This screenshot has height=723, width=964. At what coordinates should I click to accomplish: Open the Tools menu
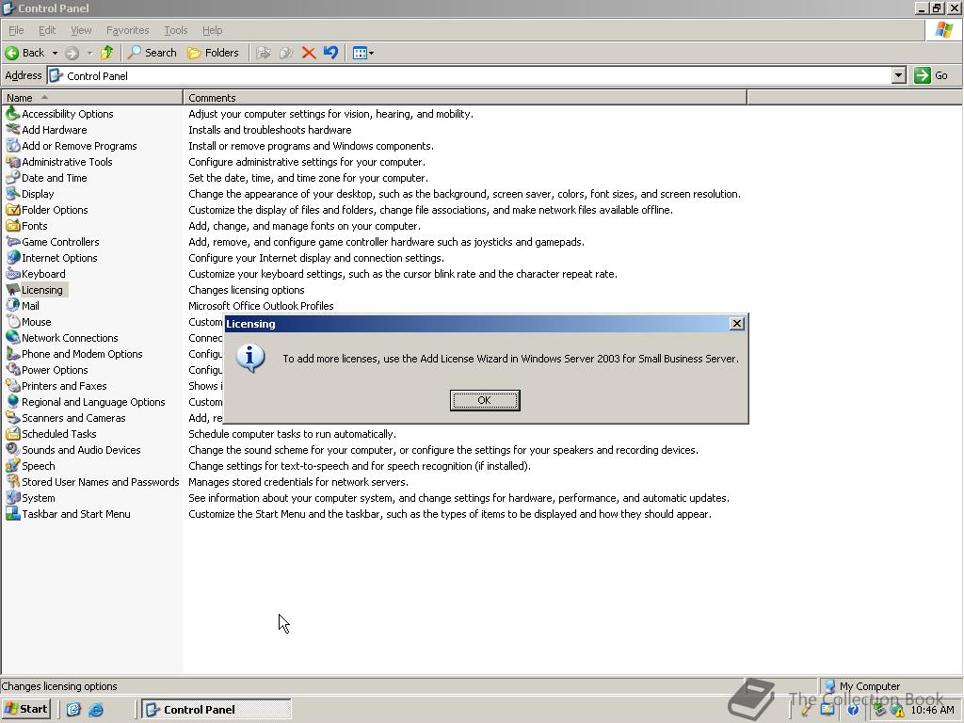point(175,30)
